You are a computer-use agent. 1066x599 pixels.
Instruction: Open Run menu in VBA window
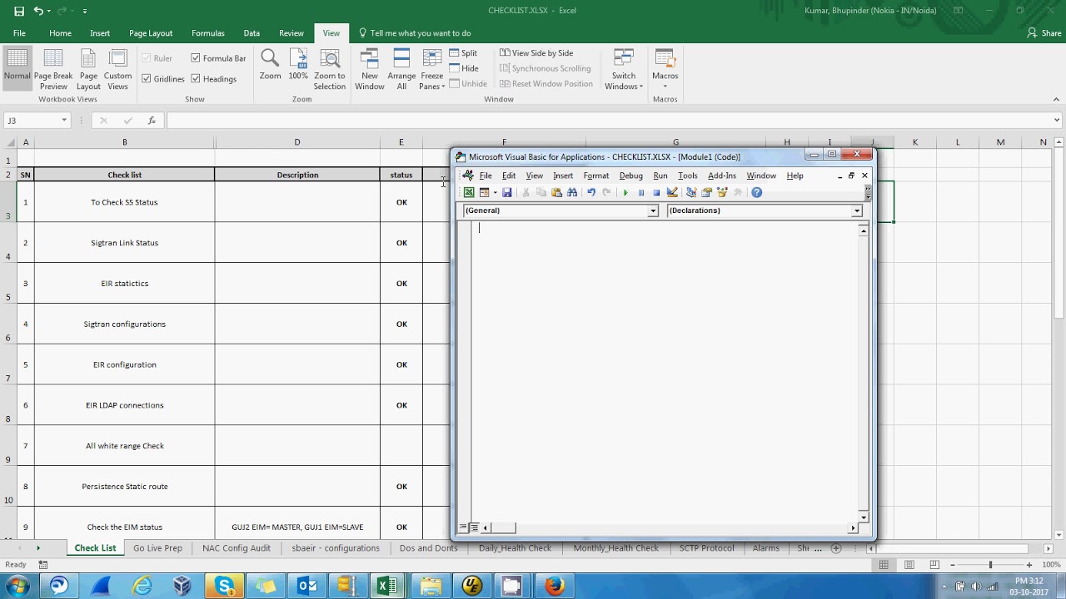click(x=660, y=176)
